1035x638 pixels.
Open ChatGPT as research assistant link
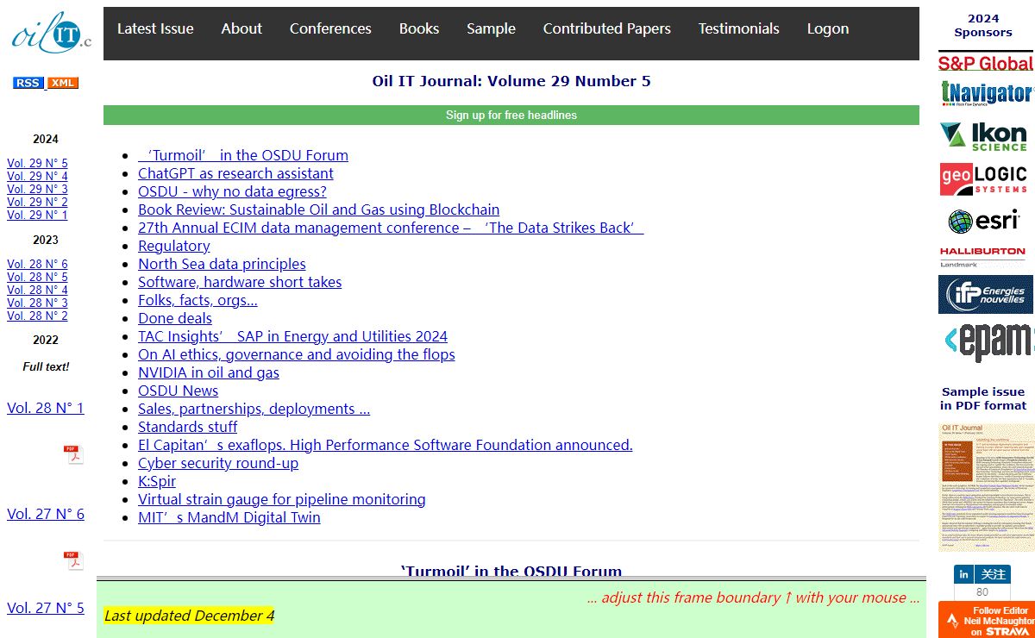(235, 173)
